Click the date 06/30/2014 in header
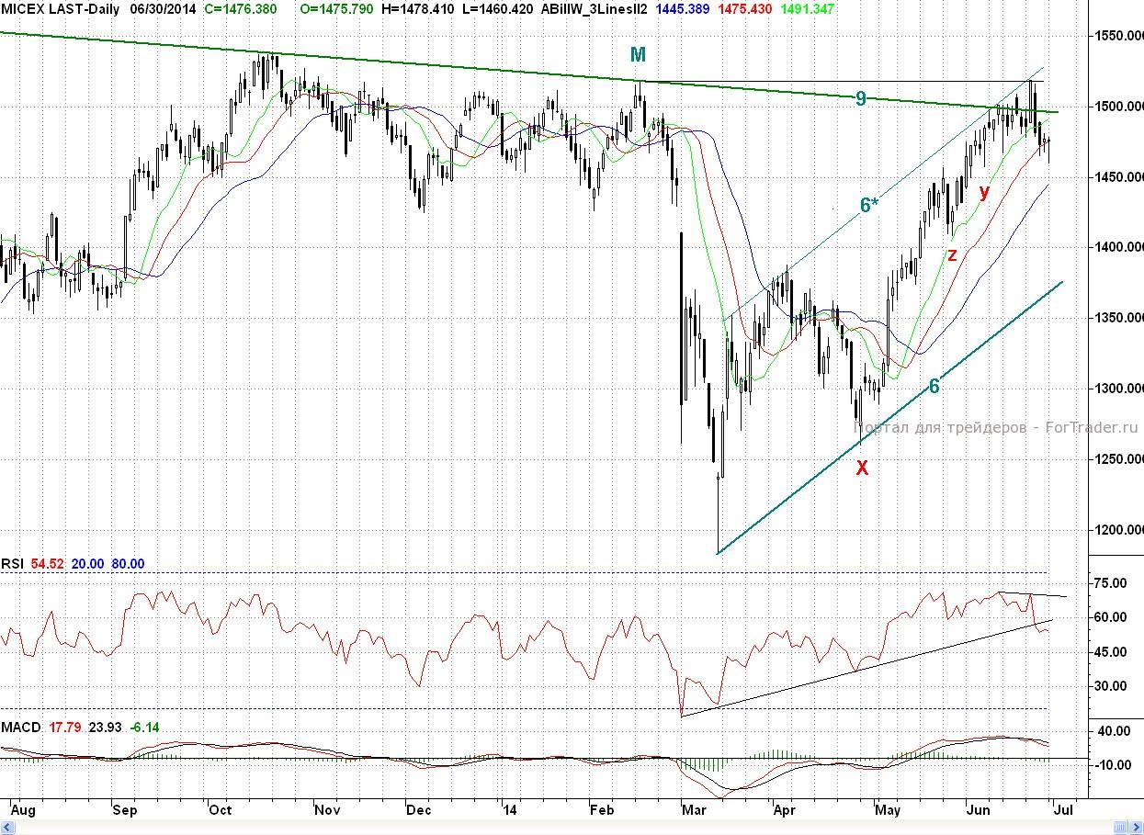 click(164, 7)
